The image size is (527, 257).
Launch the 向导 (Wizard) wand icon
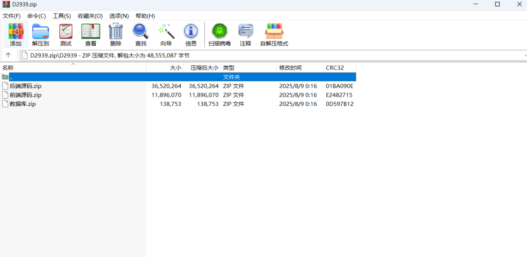[166, 34]
